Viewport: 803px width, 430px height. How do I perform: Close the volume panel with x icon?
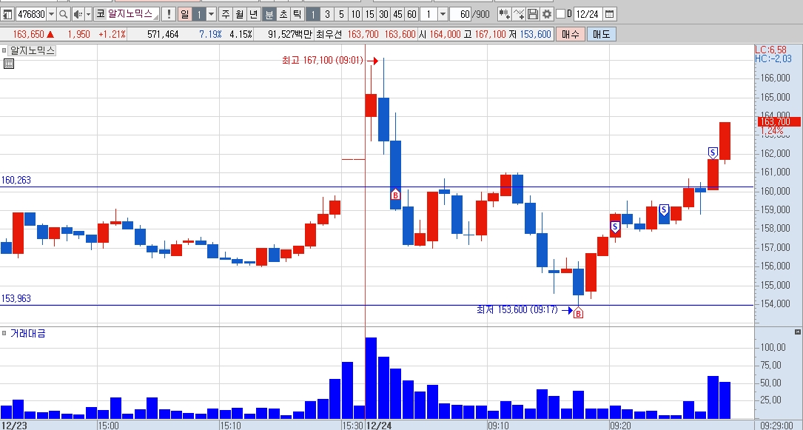797,332
